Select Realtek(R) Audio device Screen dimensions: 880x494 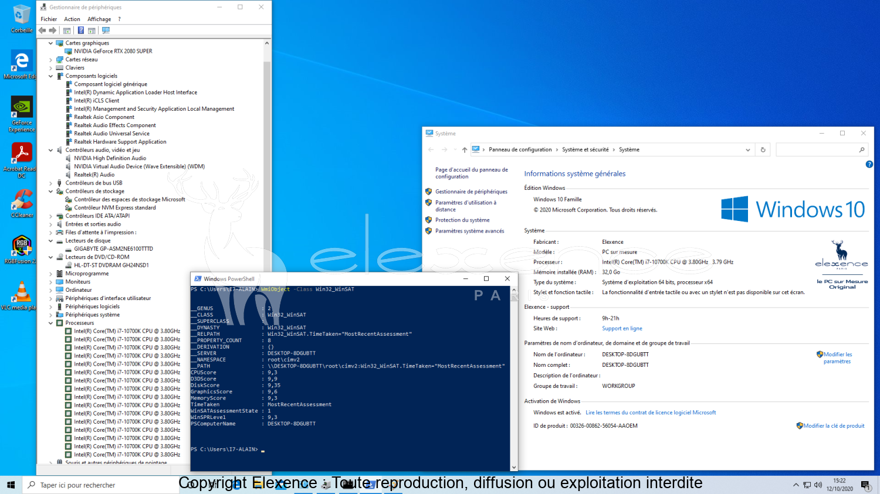94,175
